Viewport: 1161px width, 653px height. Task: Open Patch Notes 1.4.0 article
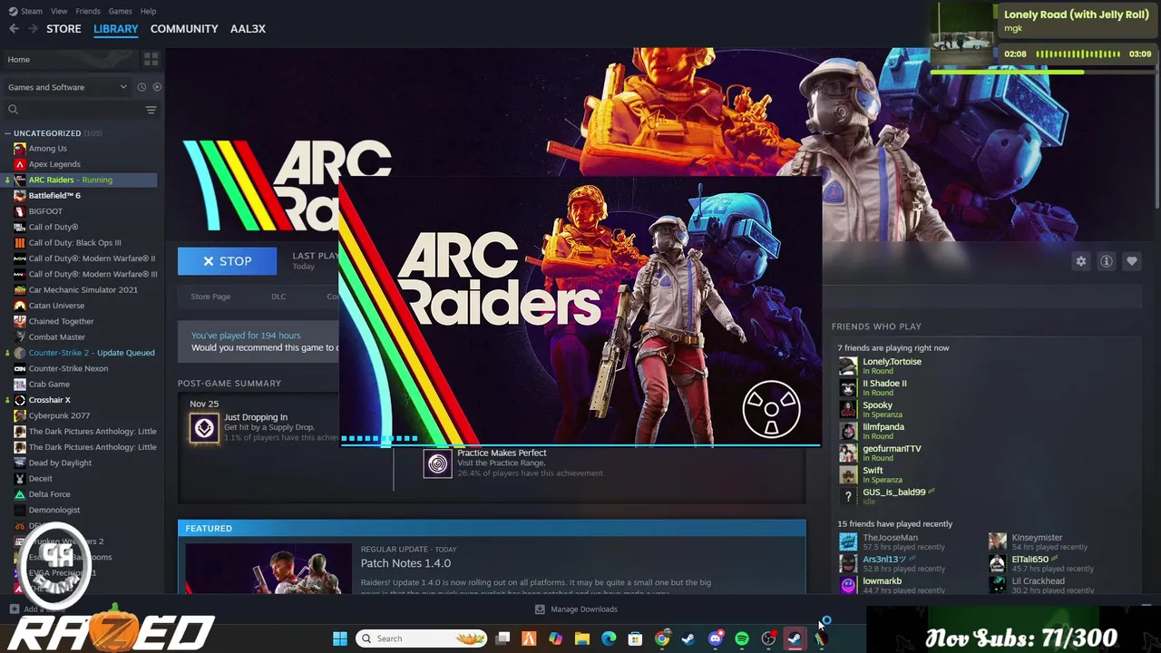[x=405, y=563]
